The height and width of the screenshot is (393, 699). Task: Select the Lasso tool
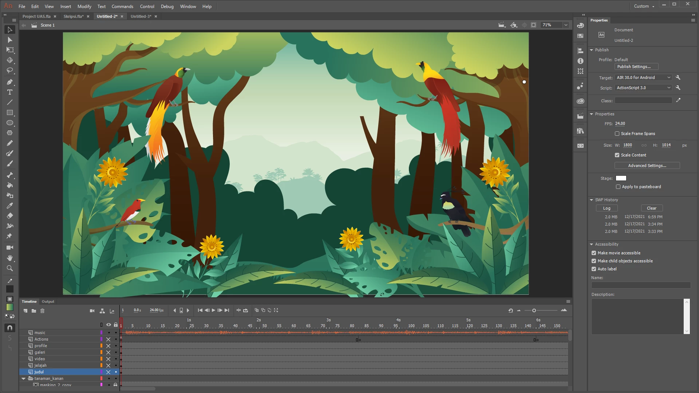(10, 70)
